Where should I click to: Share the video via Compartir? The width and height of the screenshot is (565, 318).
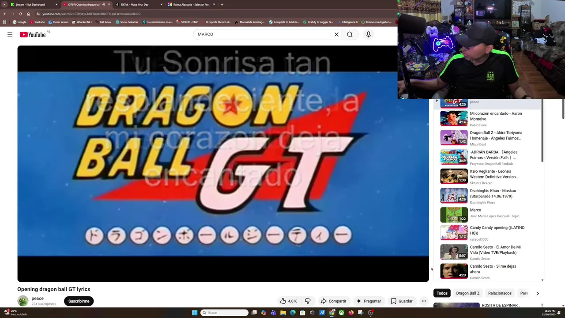[x=333, y=301]
